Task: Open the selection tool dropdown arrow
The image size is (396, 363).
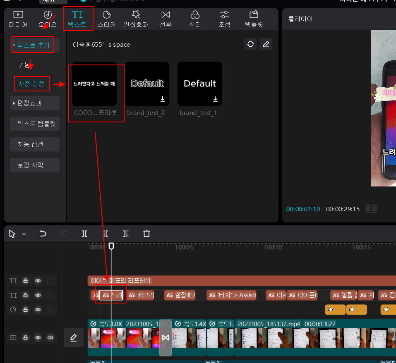Action: click(x=24, y=234)
